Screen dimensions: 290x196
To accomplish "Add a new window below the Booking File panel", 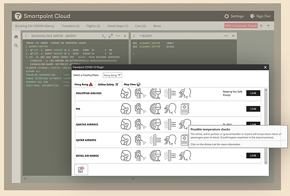I will (x=25, y=179).
